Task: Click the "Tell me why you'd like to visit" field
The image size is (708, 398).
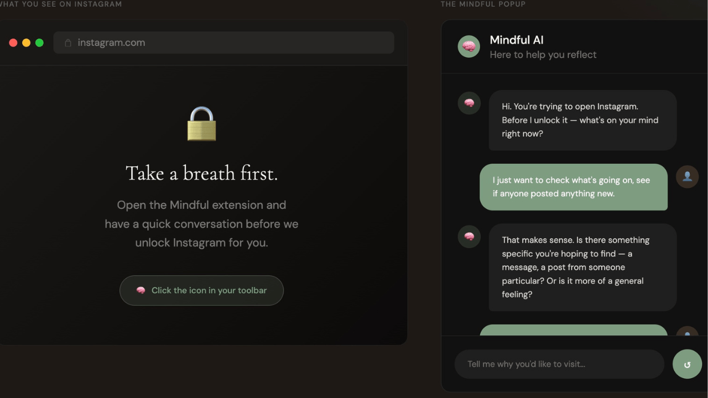Action: 559,364
